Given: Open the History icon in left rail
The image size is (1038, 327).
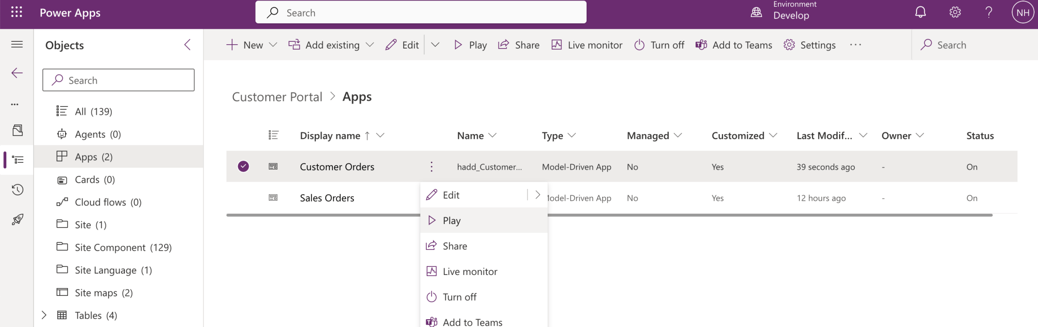Looking at the screenshot, I should click(17, 189).
